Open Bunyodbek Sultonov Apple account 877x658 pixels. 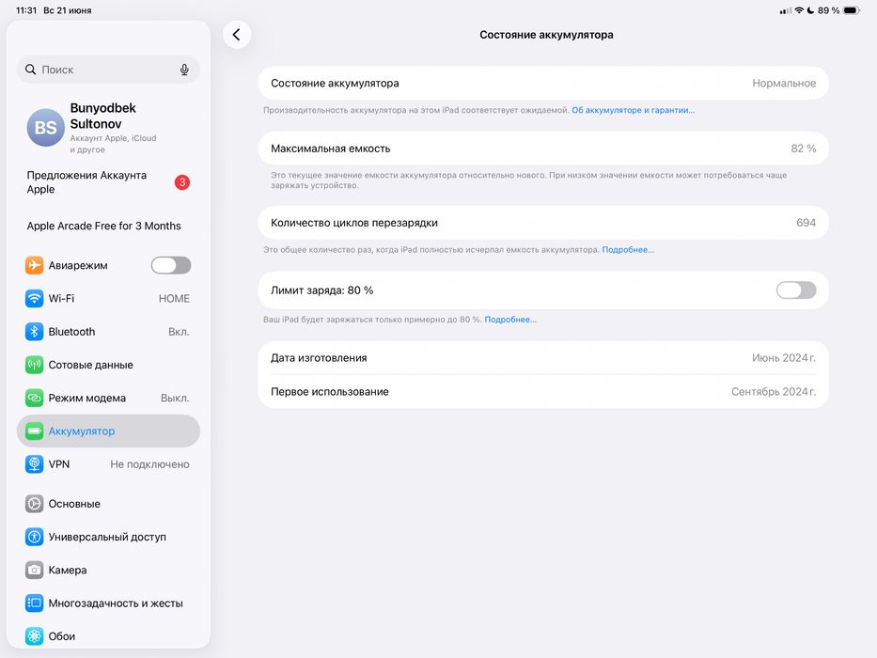coord(108,128)
